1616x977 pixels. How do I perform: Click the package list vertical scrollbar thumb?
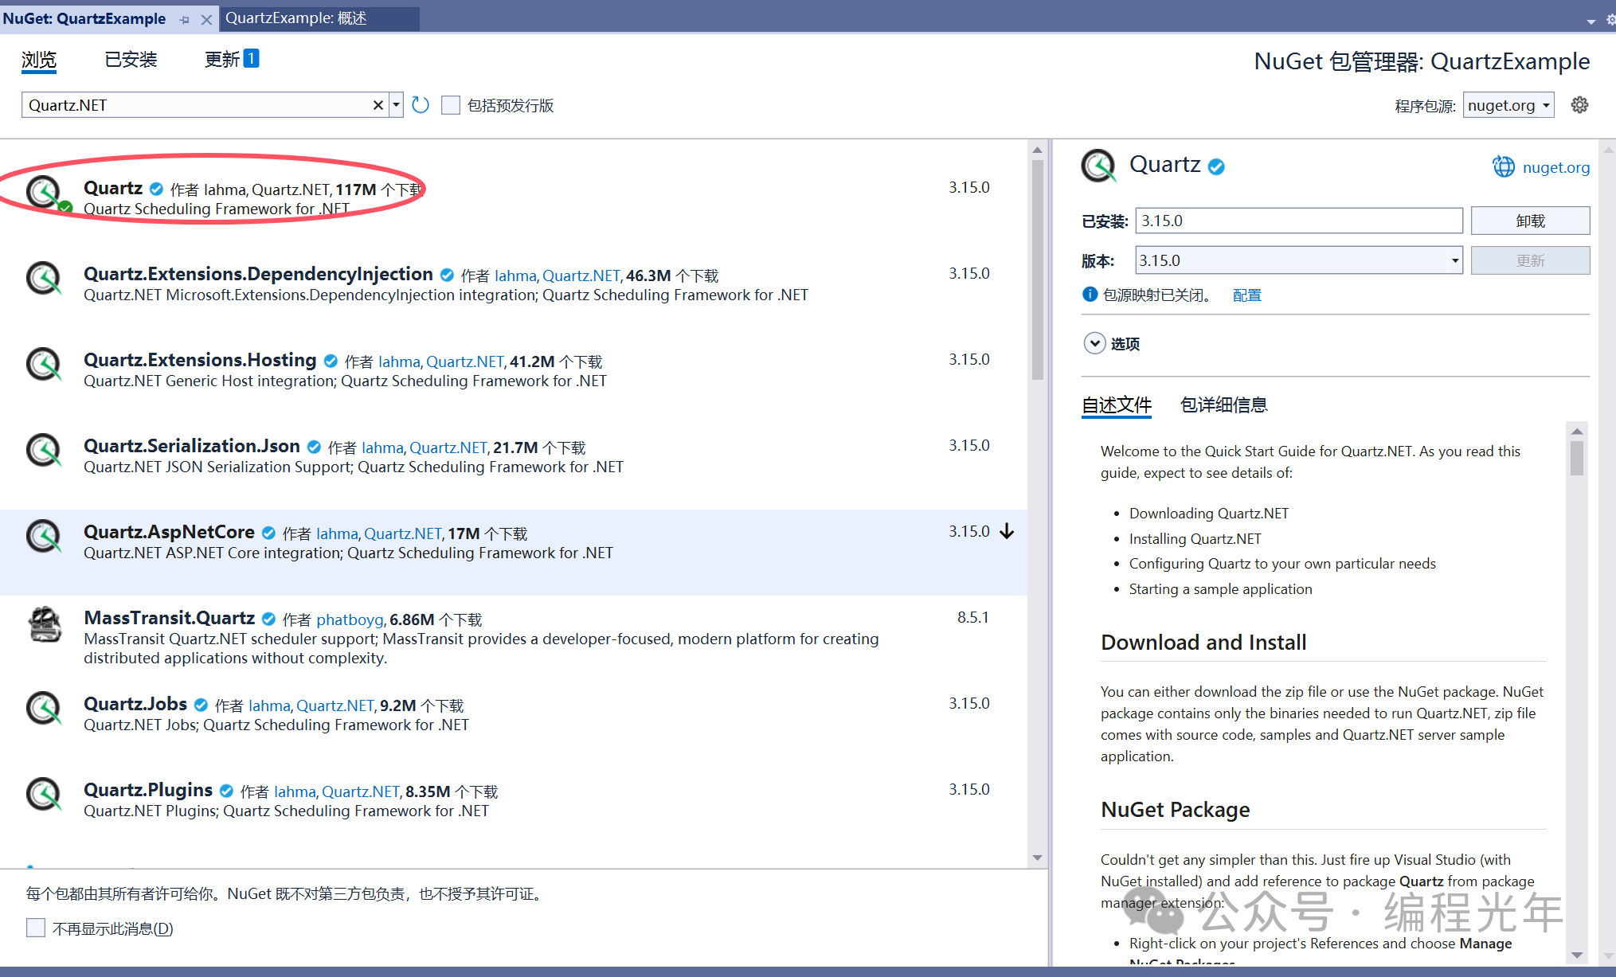pyautogui.click(x=1037, y=271)
